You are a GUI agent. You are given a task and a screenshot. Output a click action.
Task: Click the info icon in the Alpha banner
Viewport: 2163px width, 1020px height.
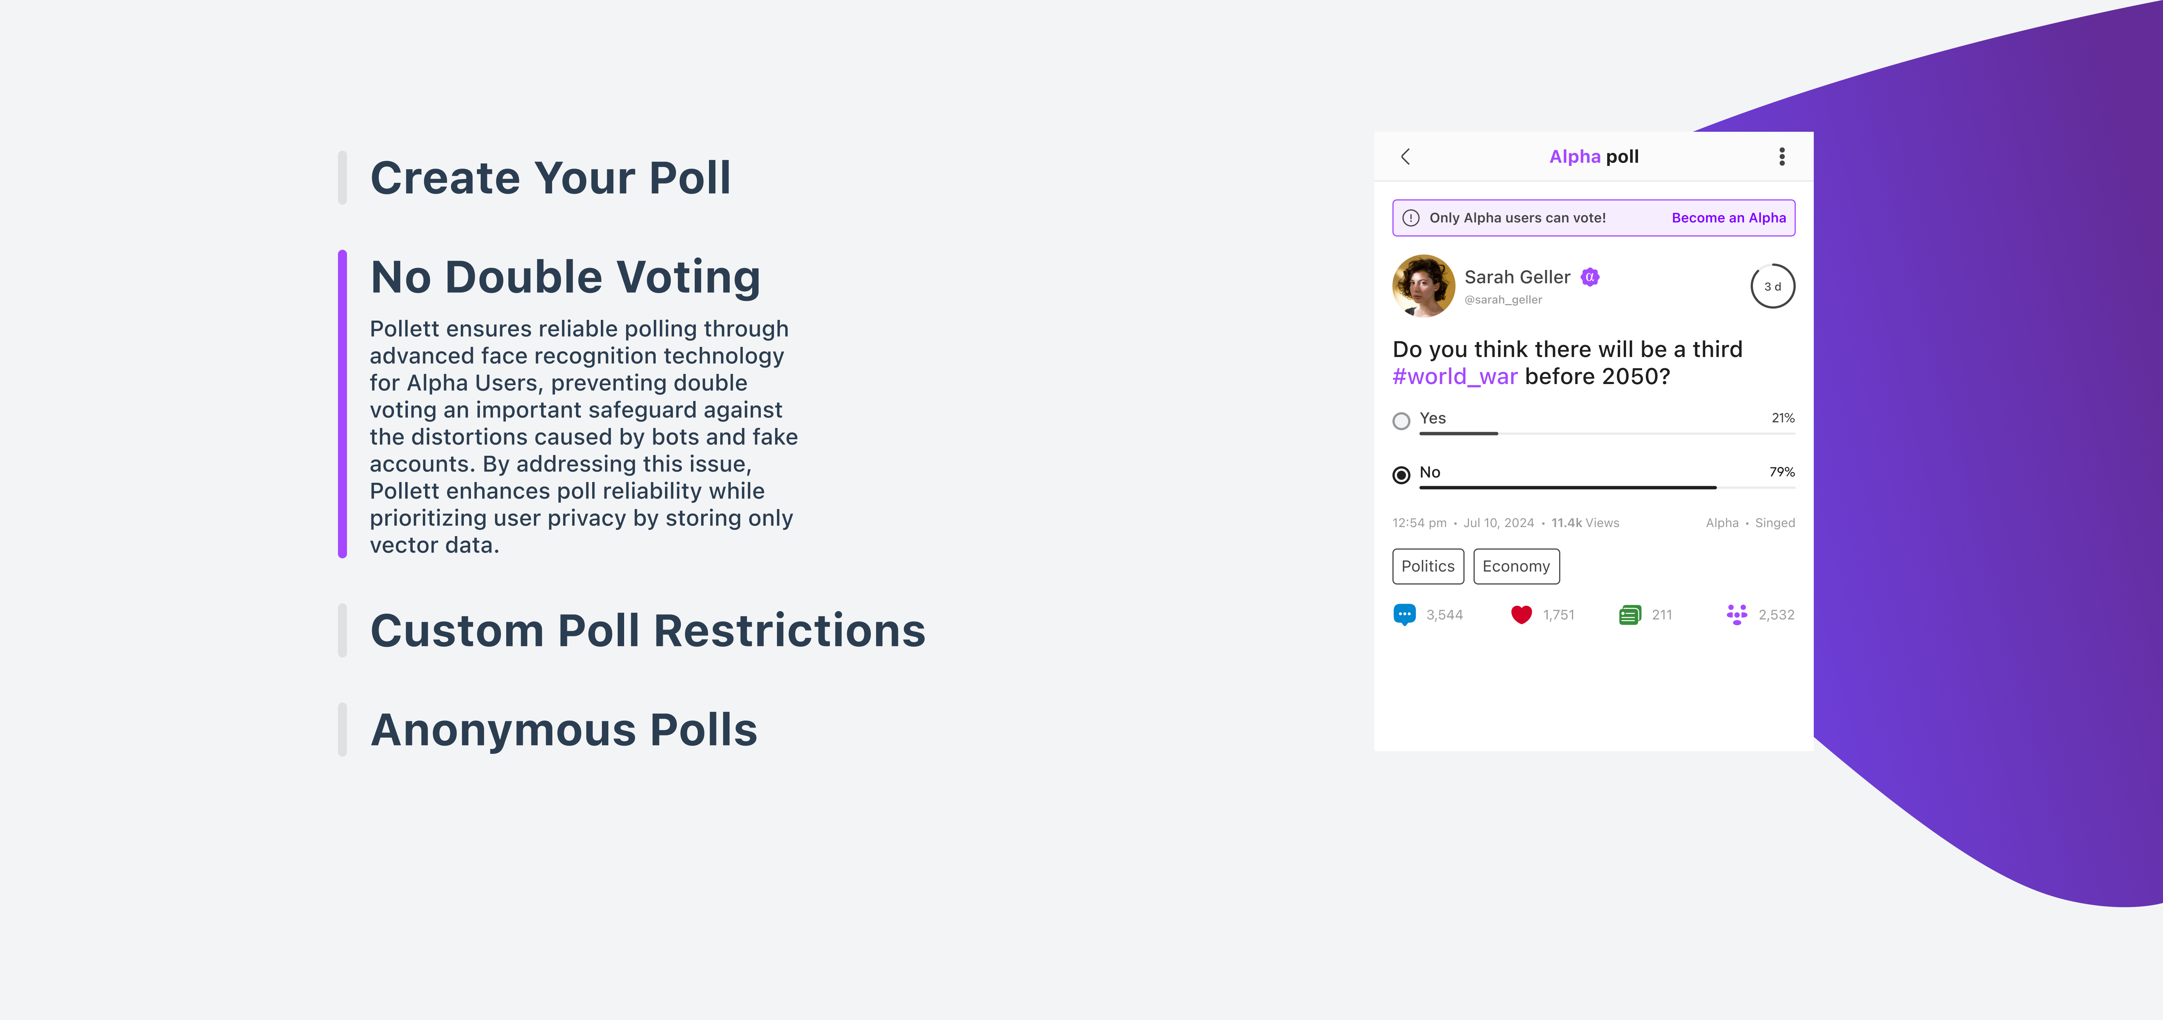click(x=1411, y=218)
